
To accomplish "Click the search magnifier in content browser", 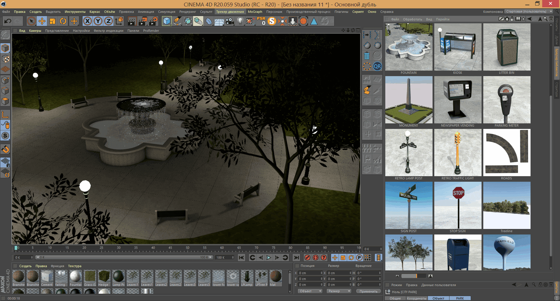I will [x=545, y=19].
